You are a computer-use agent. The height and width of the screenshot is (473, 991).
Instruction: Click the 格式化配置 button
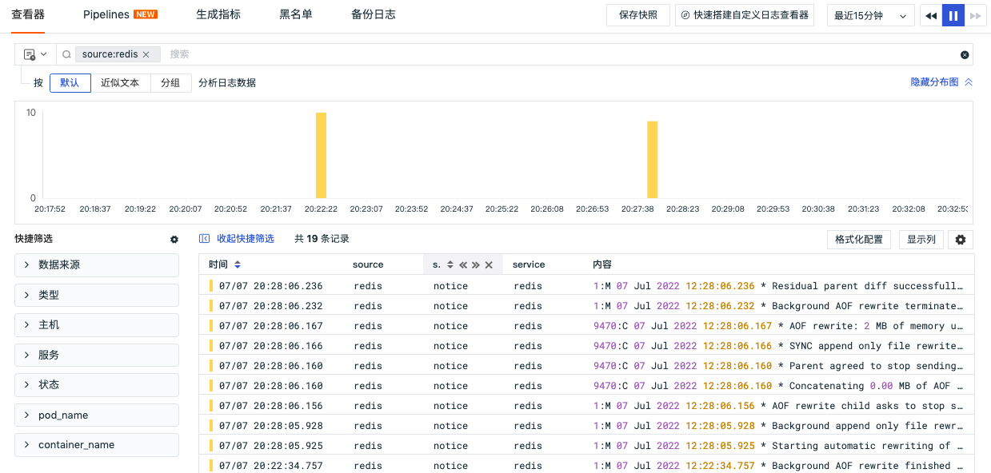coord(859,240)
